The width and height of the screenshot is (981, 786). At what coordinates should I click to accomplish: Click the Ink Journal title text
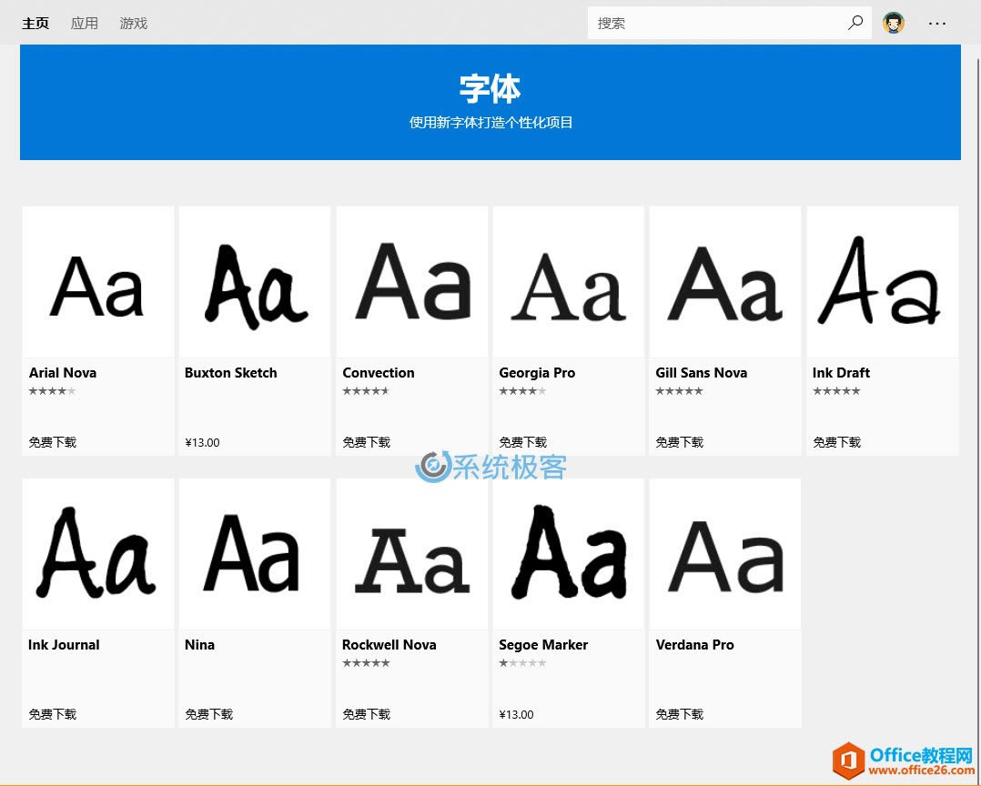64,645
